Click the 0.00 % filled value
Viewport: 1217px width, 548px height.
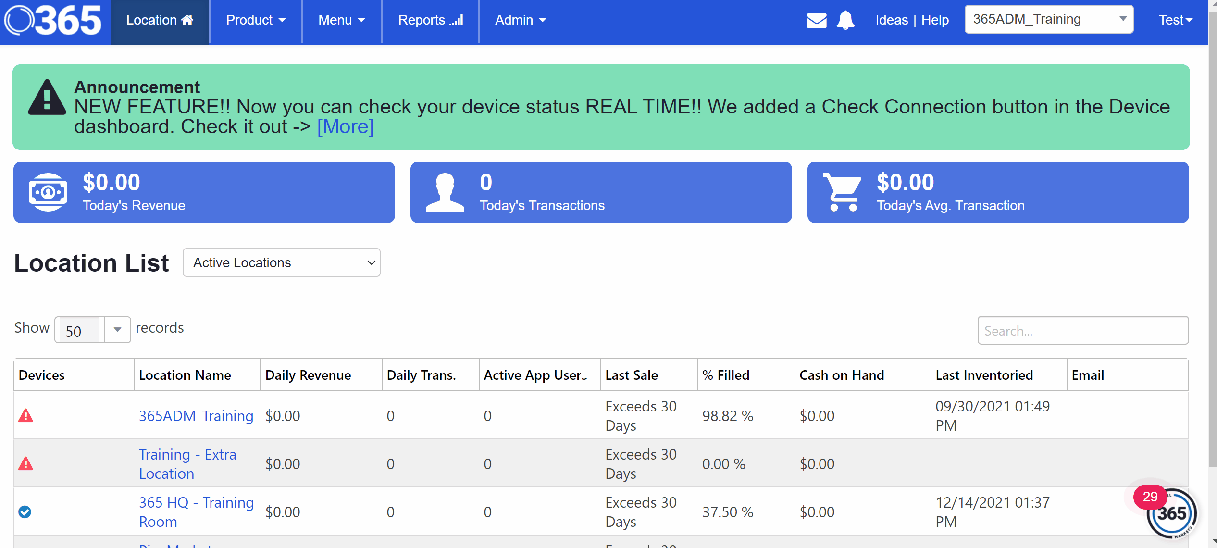point(724,464)
